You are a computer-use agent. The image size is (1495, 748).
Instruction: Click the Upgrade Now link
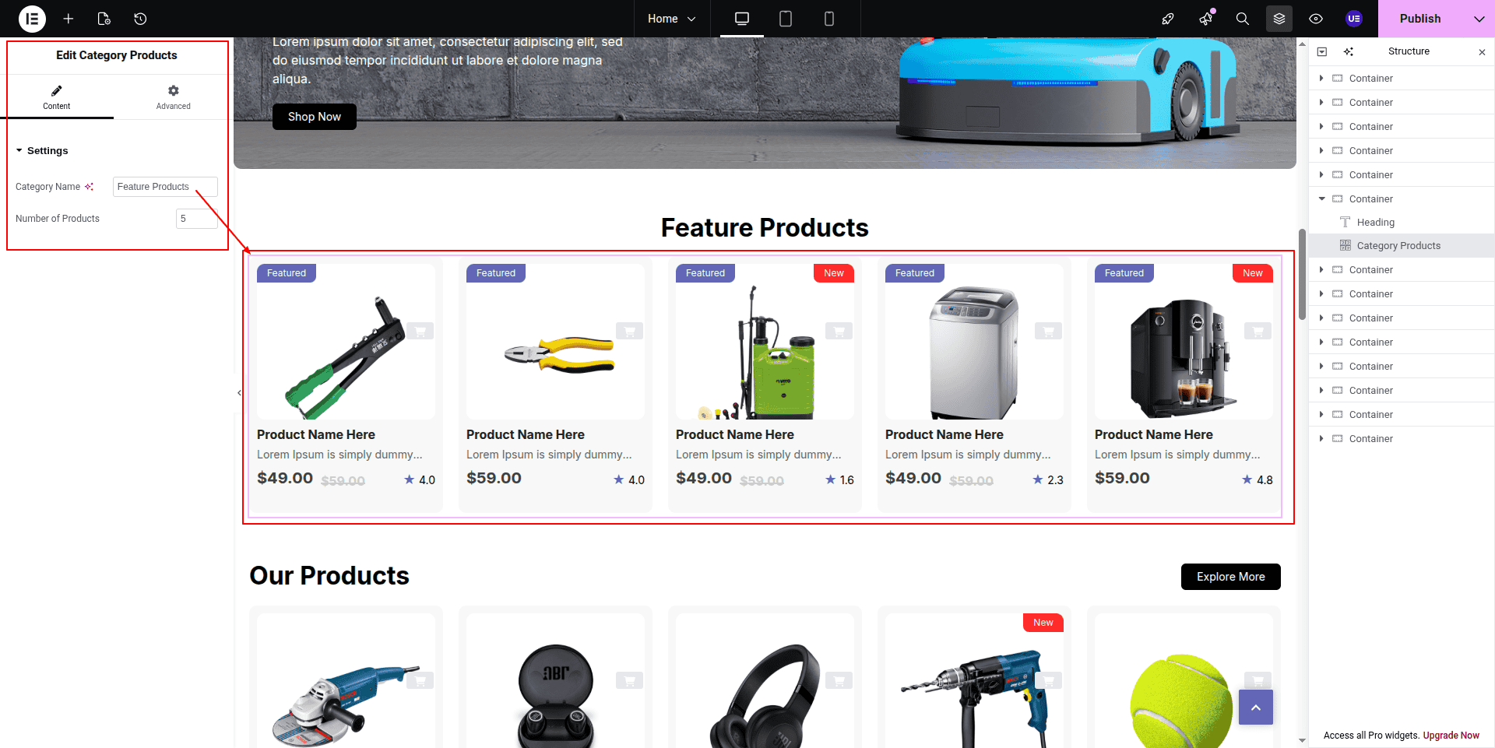1451,736
